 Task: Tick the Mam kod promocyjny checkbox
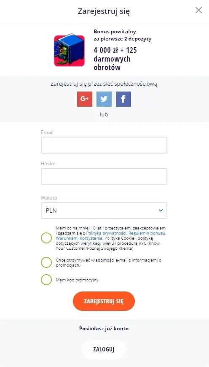coord(46,280)
